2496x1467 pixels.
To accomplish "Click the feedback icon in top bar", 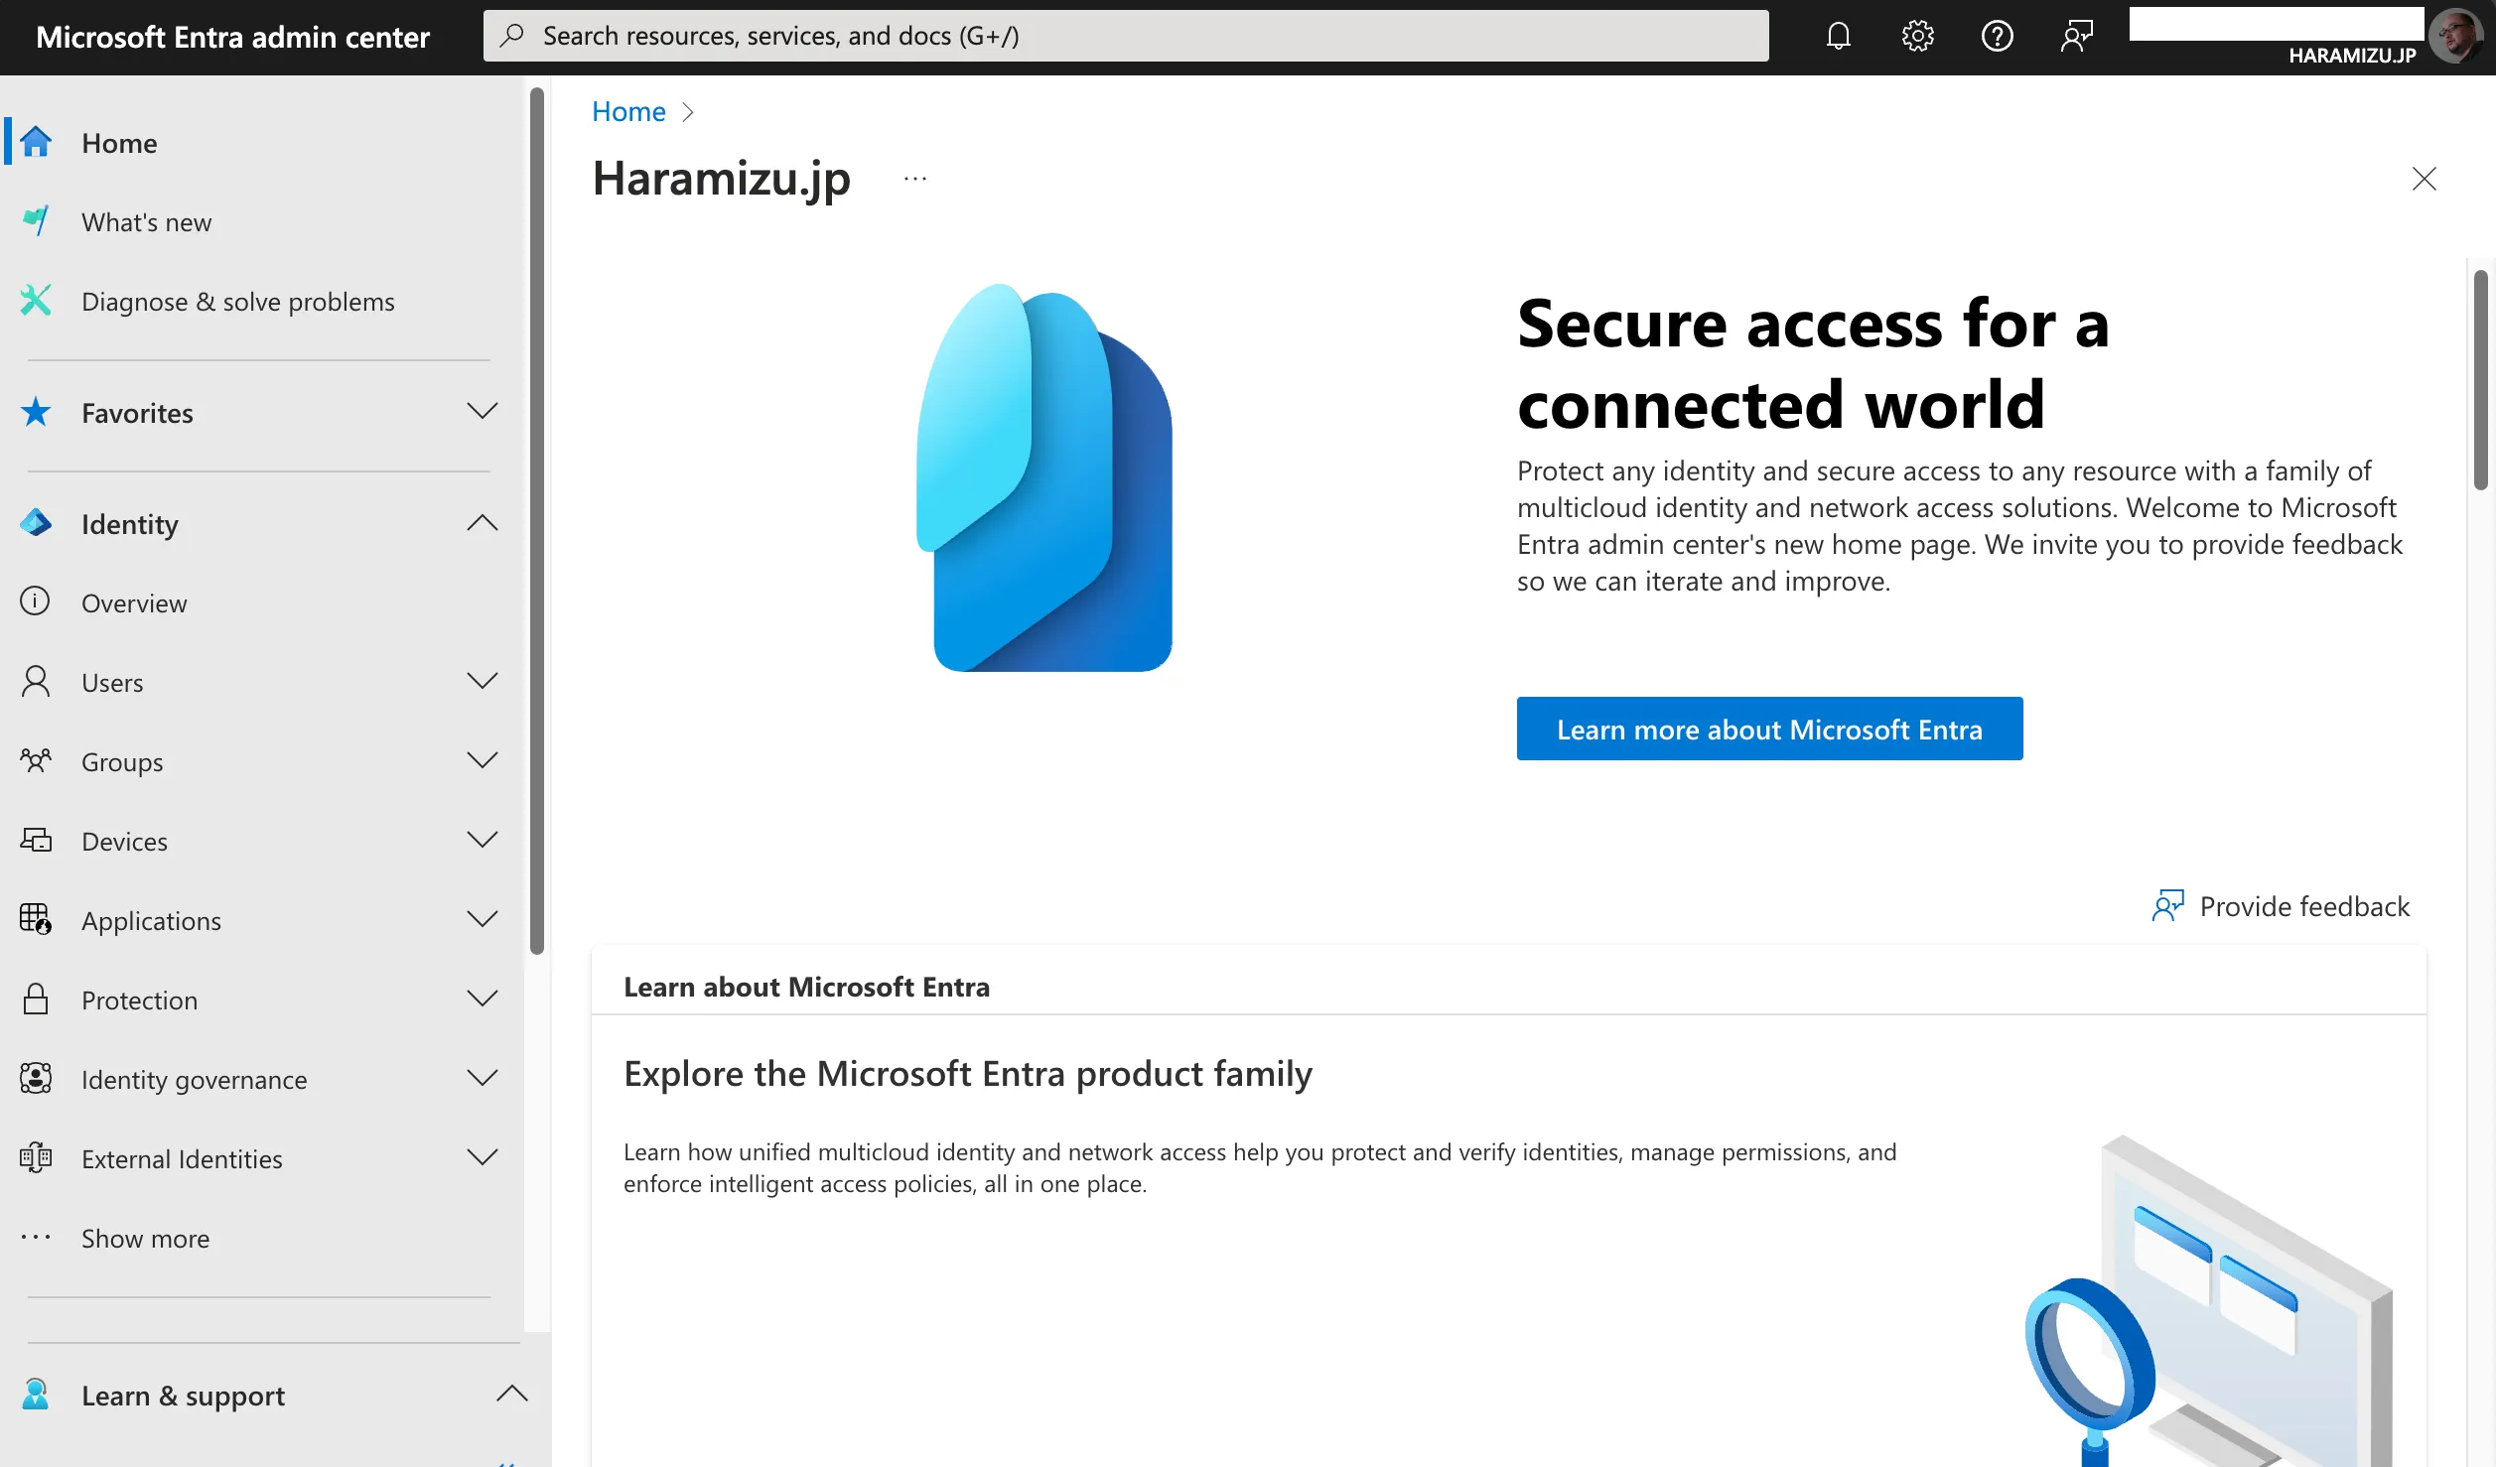I will click(x=2076, y=36).
